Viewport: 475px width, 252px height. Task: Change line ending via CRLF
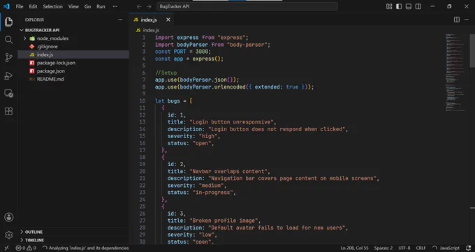[421, 248]
